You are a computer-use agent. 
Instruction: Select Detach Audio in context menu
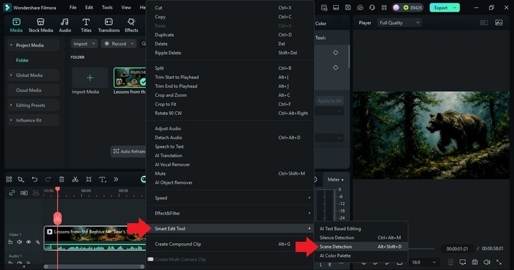coord(230,137)
